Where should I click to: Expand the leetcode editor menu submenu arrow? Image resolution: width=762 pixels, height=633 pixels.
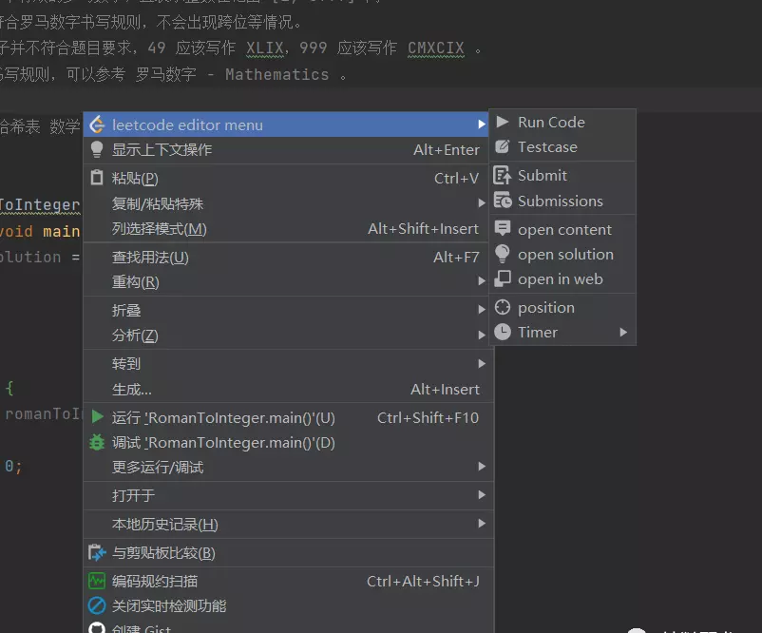481,125
